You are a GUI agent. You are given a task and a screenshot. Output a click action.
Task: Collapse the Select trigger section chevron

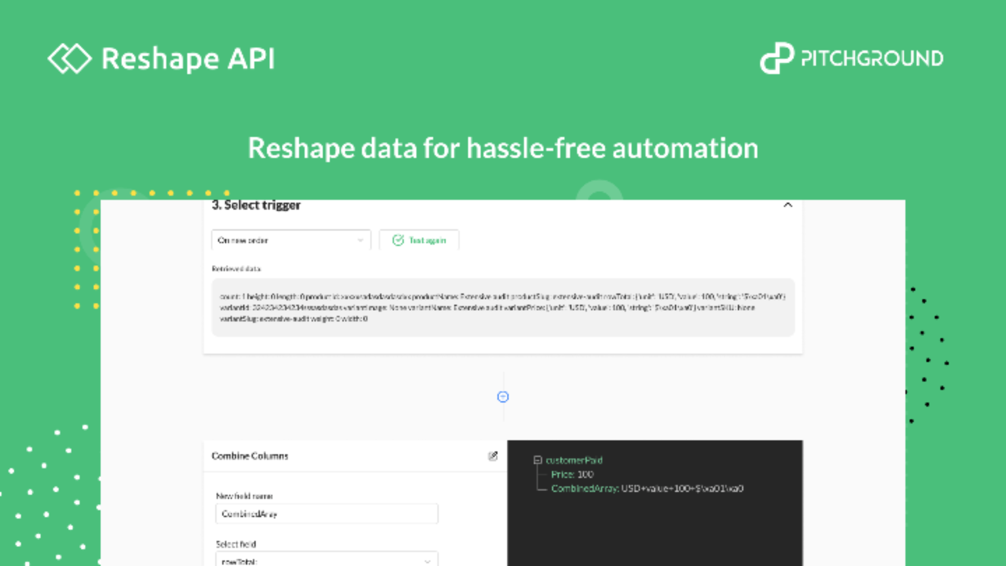pos(788,205)
